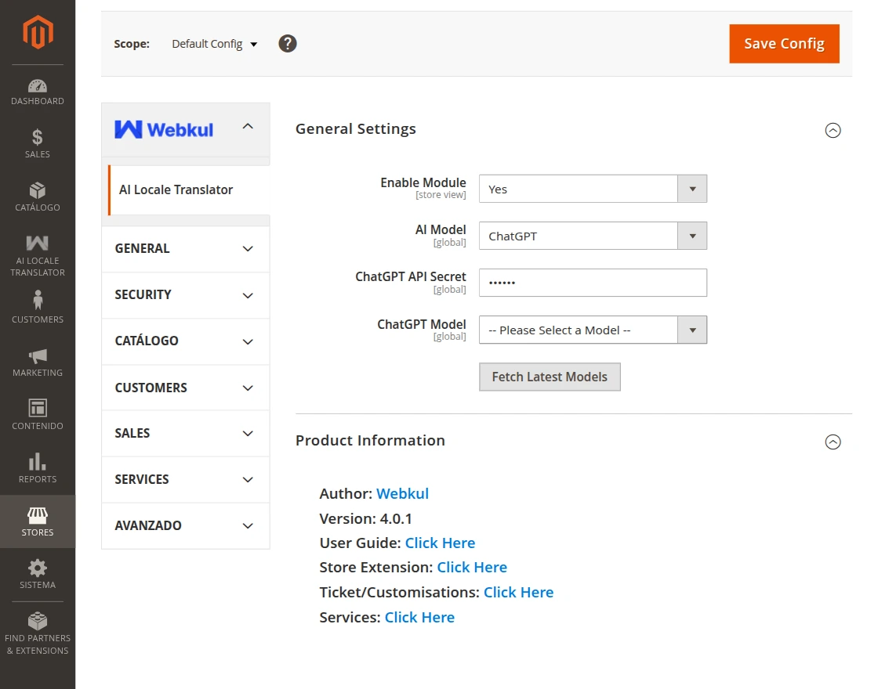Collapse the General Settings section
This screenshot has height=689, width=878.
[833, 131]
